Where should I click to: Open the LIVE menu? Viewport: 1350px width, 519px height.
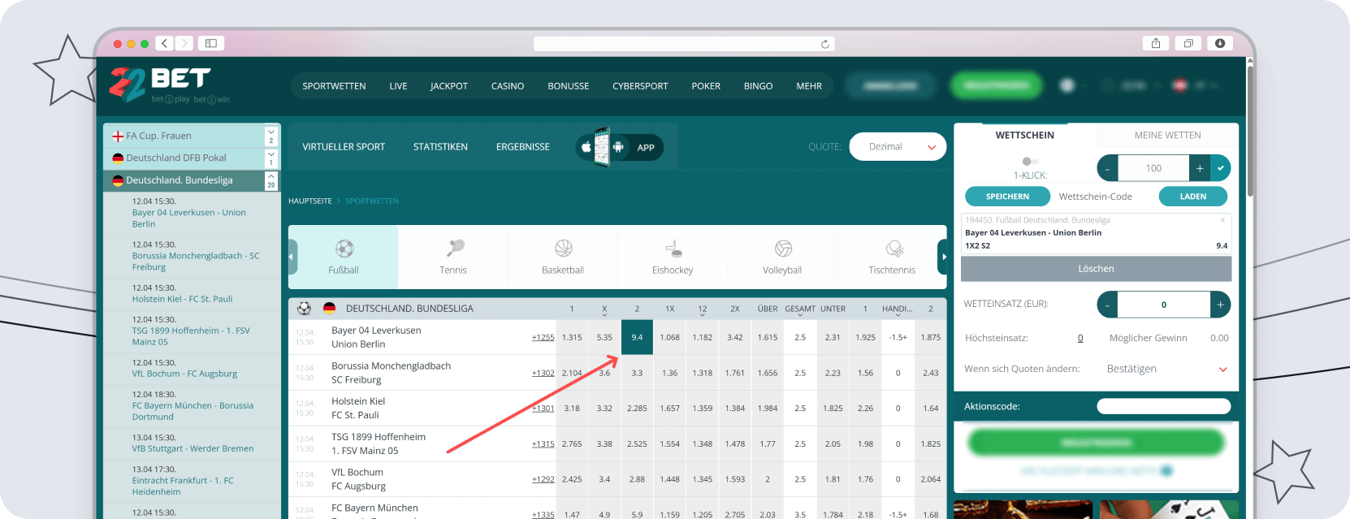click(398, 86)
